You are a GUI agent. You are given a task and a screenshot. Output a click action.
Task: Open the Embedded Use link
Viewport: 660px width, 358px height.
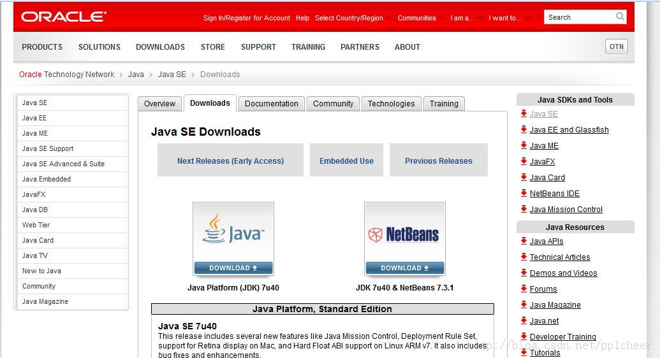pos(346,161)
